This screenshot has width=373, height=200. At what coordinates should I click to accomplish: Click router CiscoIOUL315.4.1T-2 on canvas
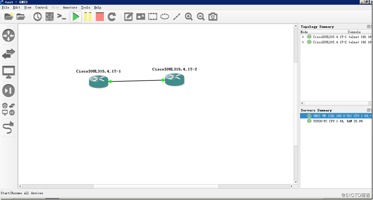[x=174, y=80]
